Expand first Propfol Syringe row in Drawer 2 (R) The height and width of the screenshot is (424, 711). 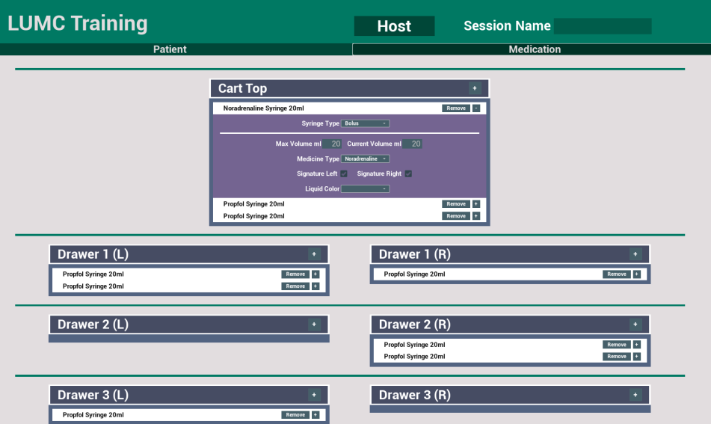point(637,345)
